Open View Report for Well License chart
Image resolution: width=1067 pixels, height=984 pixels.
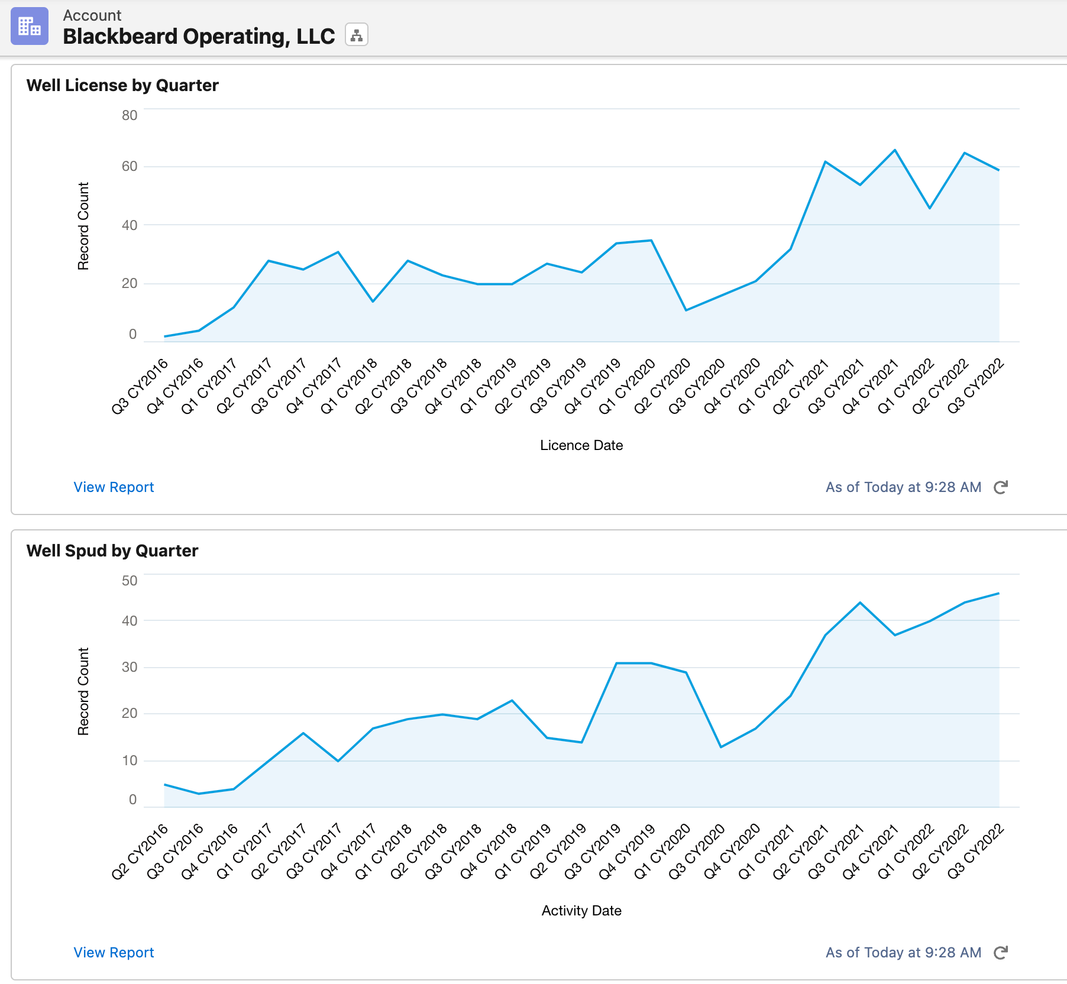pos(113,487)
